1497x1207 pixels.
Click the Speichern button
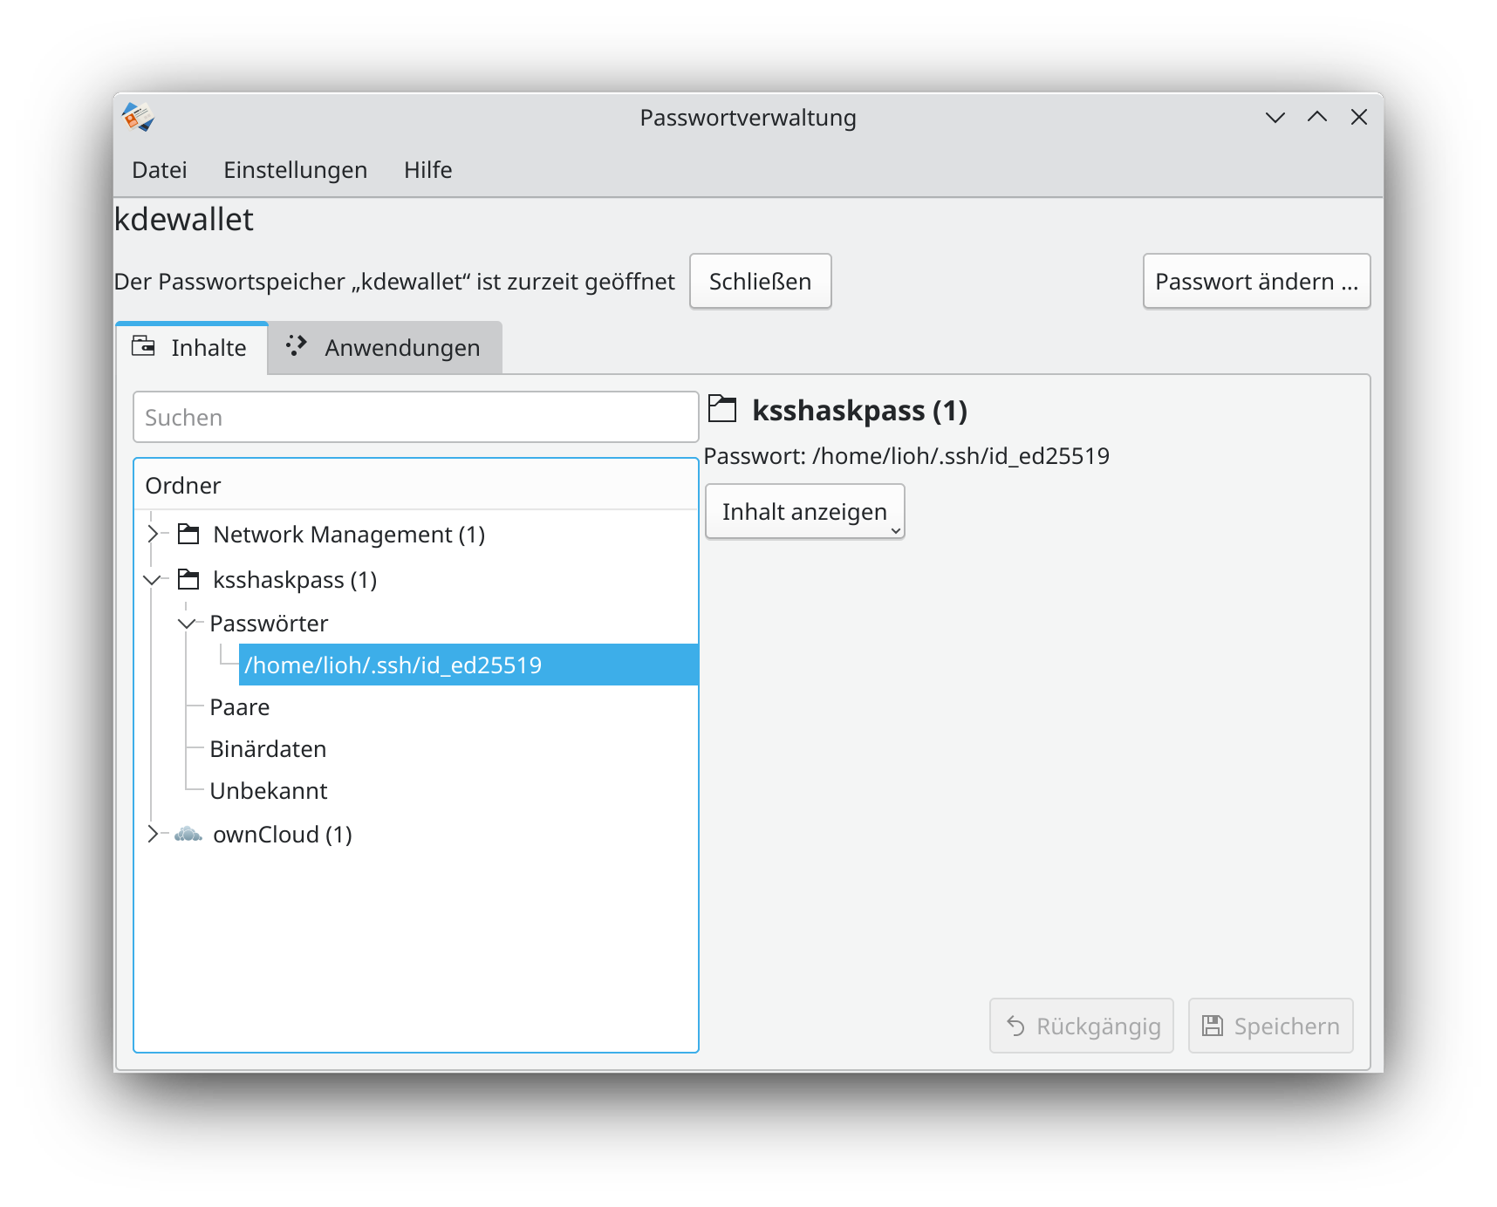pos(1270,1026)
